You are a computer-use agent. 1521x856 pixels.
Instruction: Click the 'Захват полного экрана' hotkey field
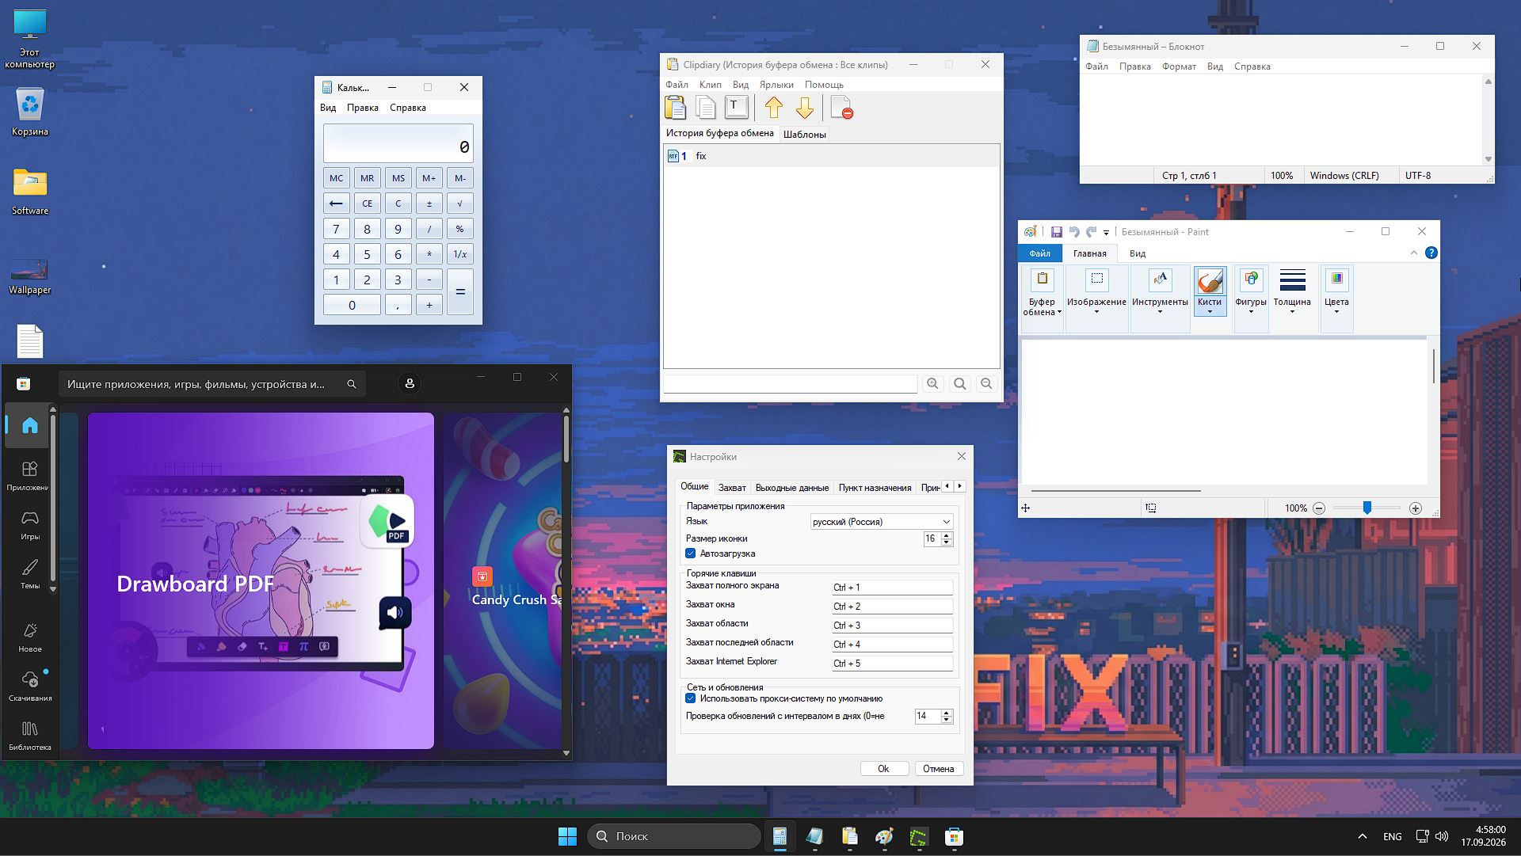coord(892,588)
